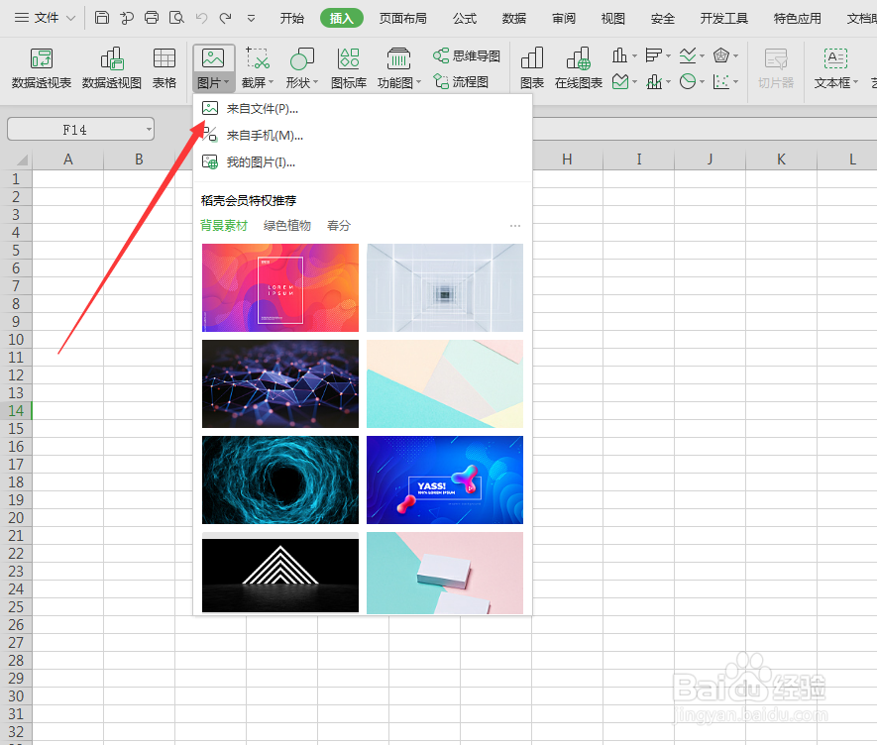Viewport: 877px width, 745px height.
Task: Expand the 文件 menu dropdown arrow
Action: pos(71,19)
